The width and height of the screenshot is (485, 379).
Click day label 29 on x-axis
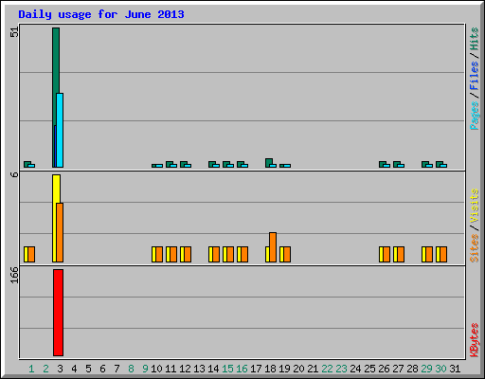coord(426,369)
